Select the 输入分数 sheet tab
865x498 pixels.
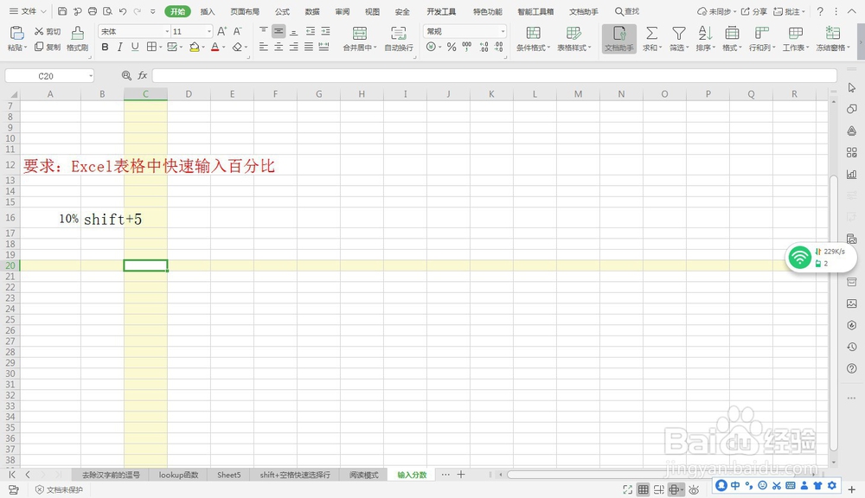[411, 475]
